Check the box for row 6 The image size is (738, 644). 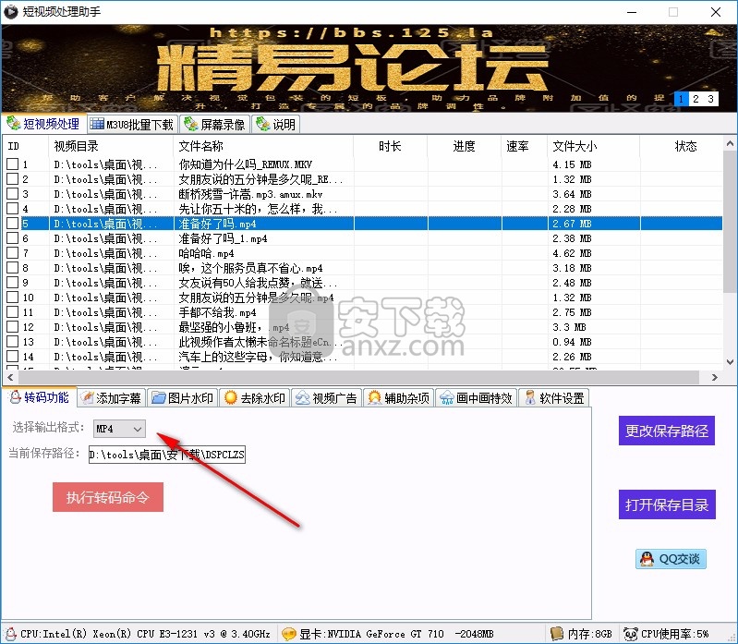click(x=13, y=238)
